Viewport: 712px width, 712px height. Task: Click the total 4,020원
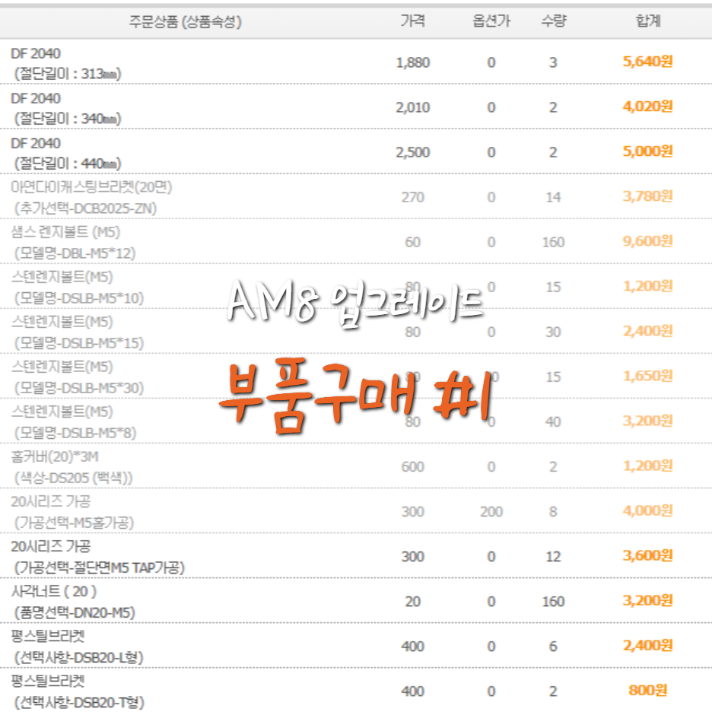point(647,106)
